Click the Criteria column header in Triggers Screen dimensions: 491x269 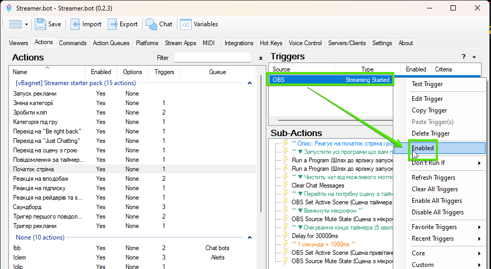click(x=456, y=69)
